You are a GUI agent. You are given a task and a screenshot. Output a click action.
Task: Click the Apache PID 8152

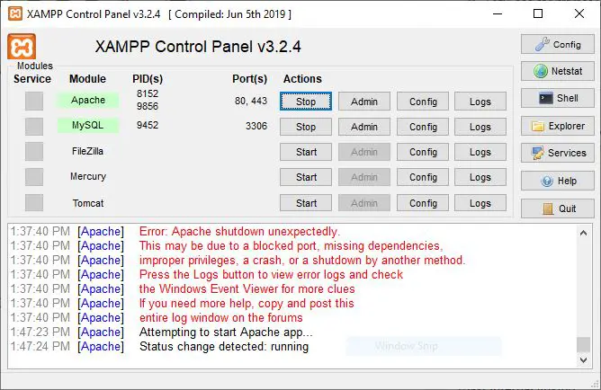point(148,93)
